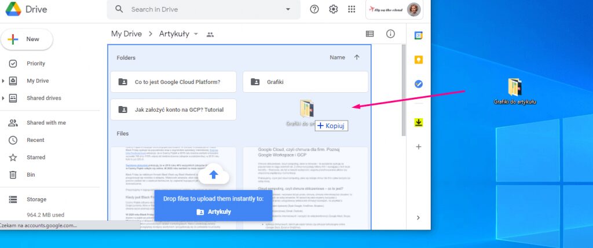Switch to list layout view icon

[x=369, y=34]
